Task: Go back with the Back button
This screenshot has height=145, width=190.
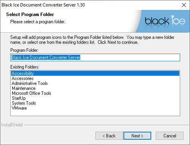Action: (109, 136)
